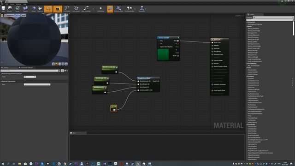Image resolution: width=295 pixels, height=166 pixels.
Task: Toggle the highlighted Live Preview toolbar button
Action: (58, 9)
